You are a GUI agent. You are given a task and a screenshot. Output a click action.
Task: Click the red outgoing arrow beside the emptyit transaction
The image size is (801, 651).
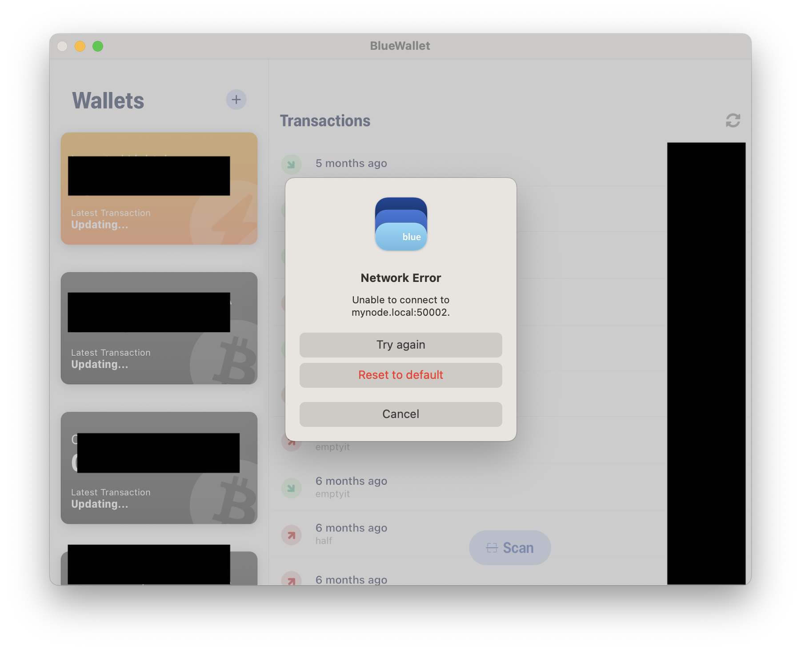(x=291, y=442)
